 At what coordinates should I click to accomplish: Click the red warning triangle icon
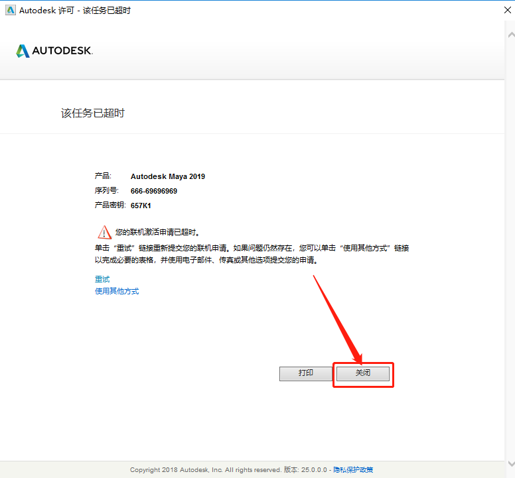[x=104, y=232]
